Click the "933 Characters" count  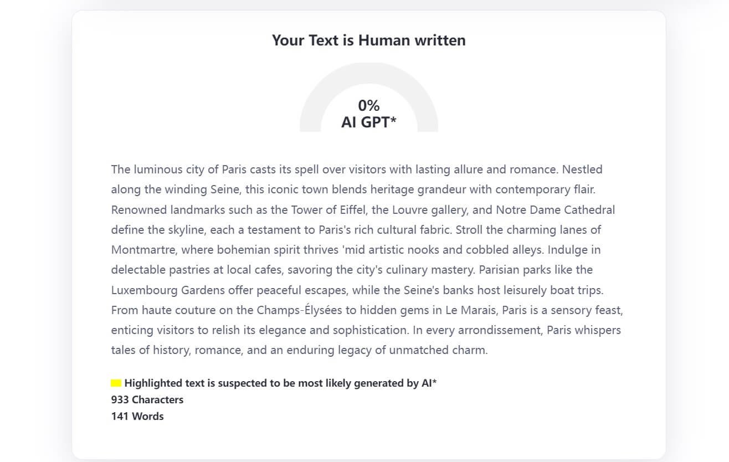point(147,399)
